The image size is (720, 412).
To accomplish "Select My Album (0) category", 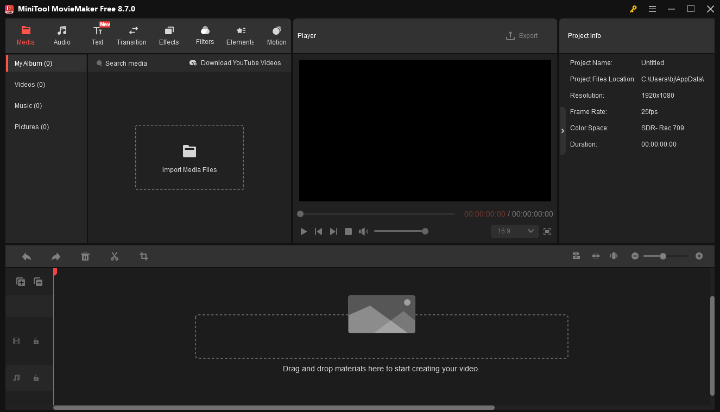I will pyautogui.click(x=47, y=63).
